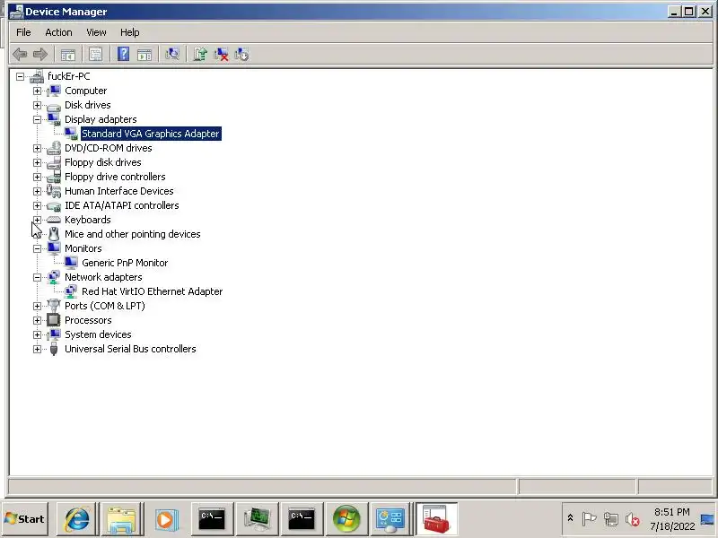The height and width of the screenshot is (538, 718).
Task: Open the network tray icon
Action: (x=611, y=519)
